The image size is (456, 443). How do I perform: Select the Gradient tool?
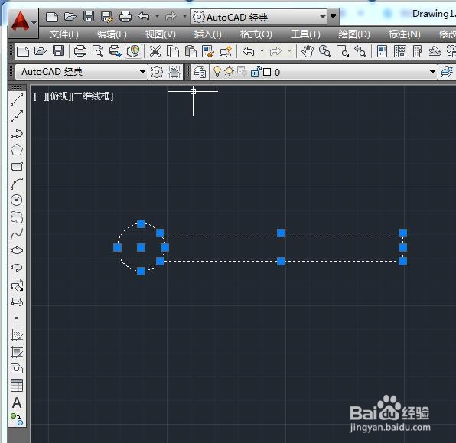click(x=17, y=352)
